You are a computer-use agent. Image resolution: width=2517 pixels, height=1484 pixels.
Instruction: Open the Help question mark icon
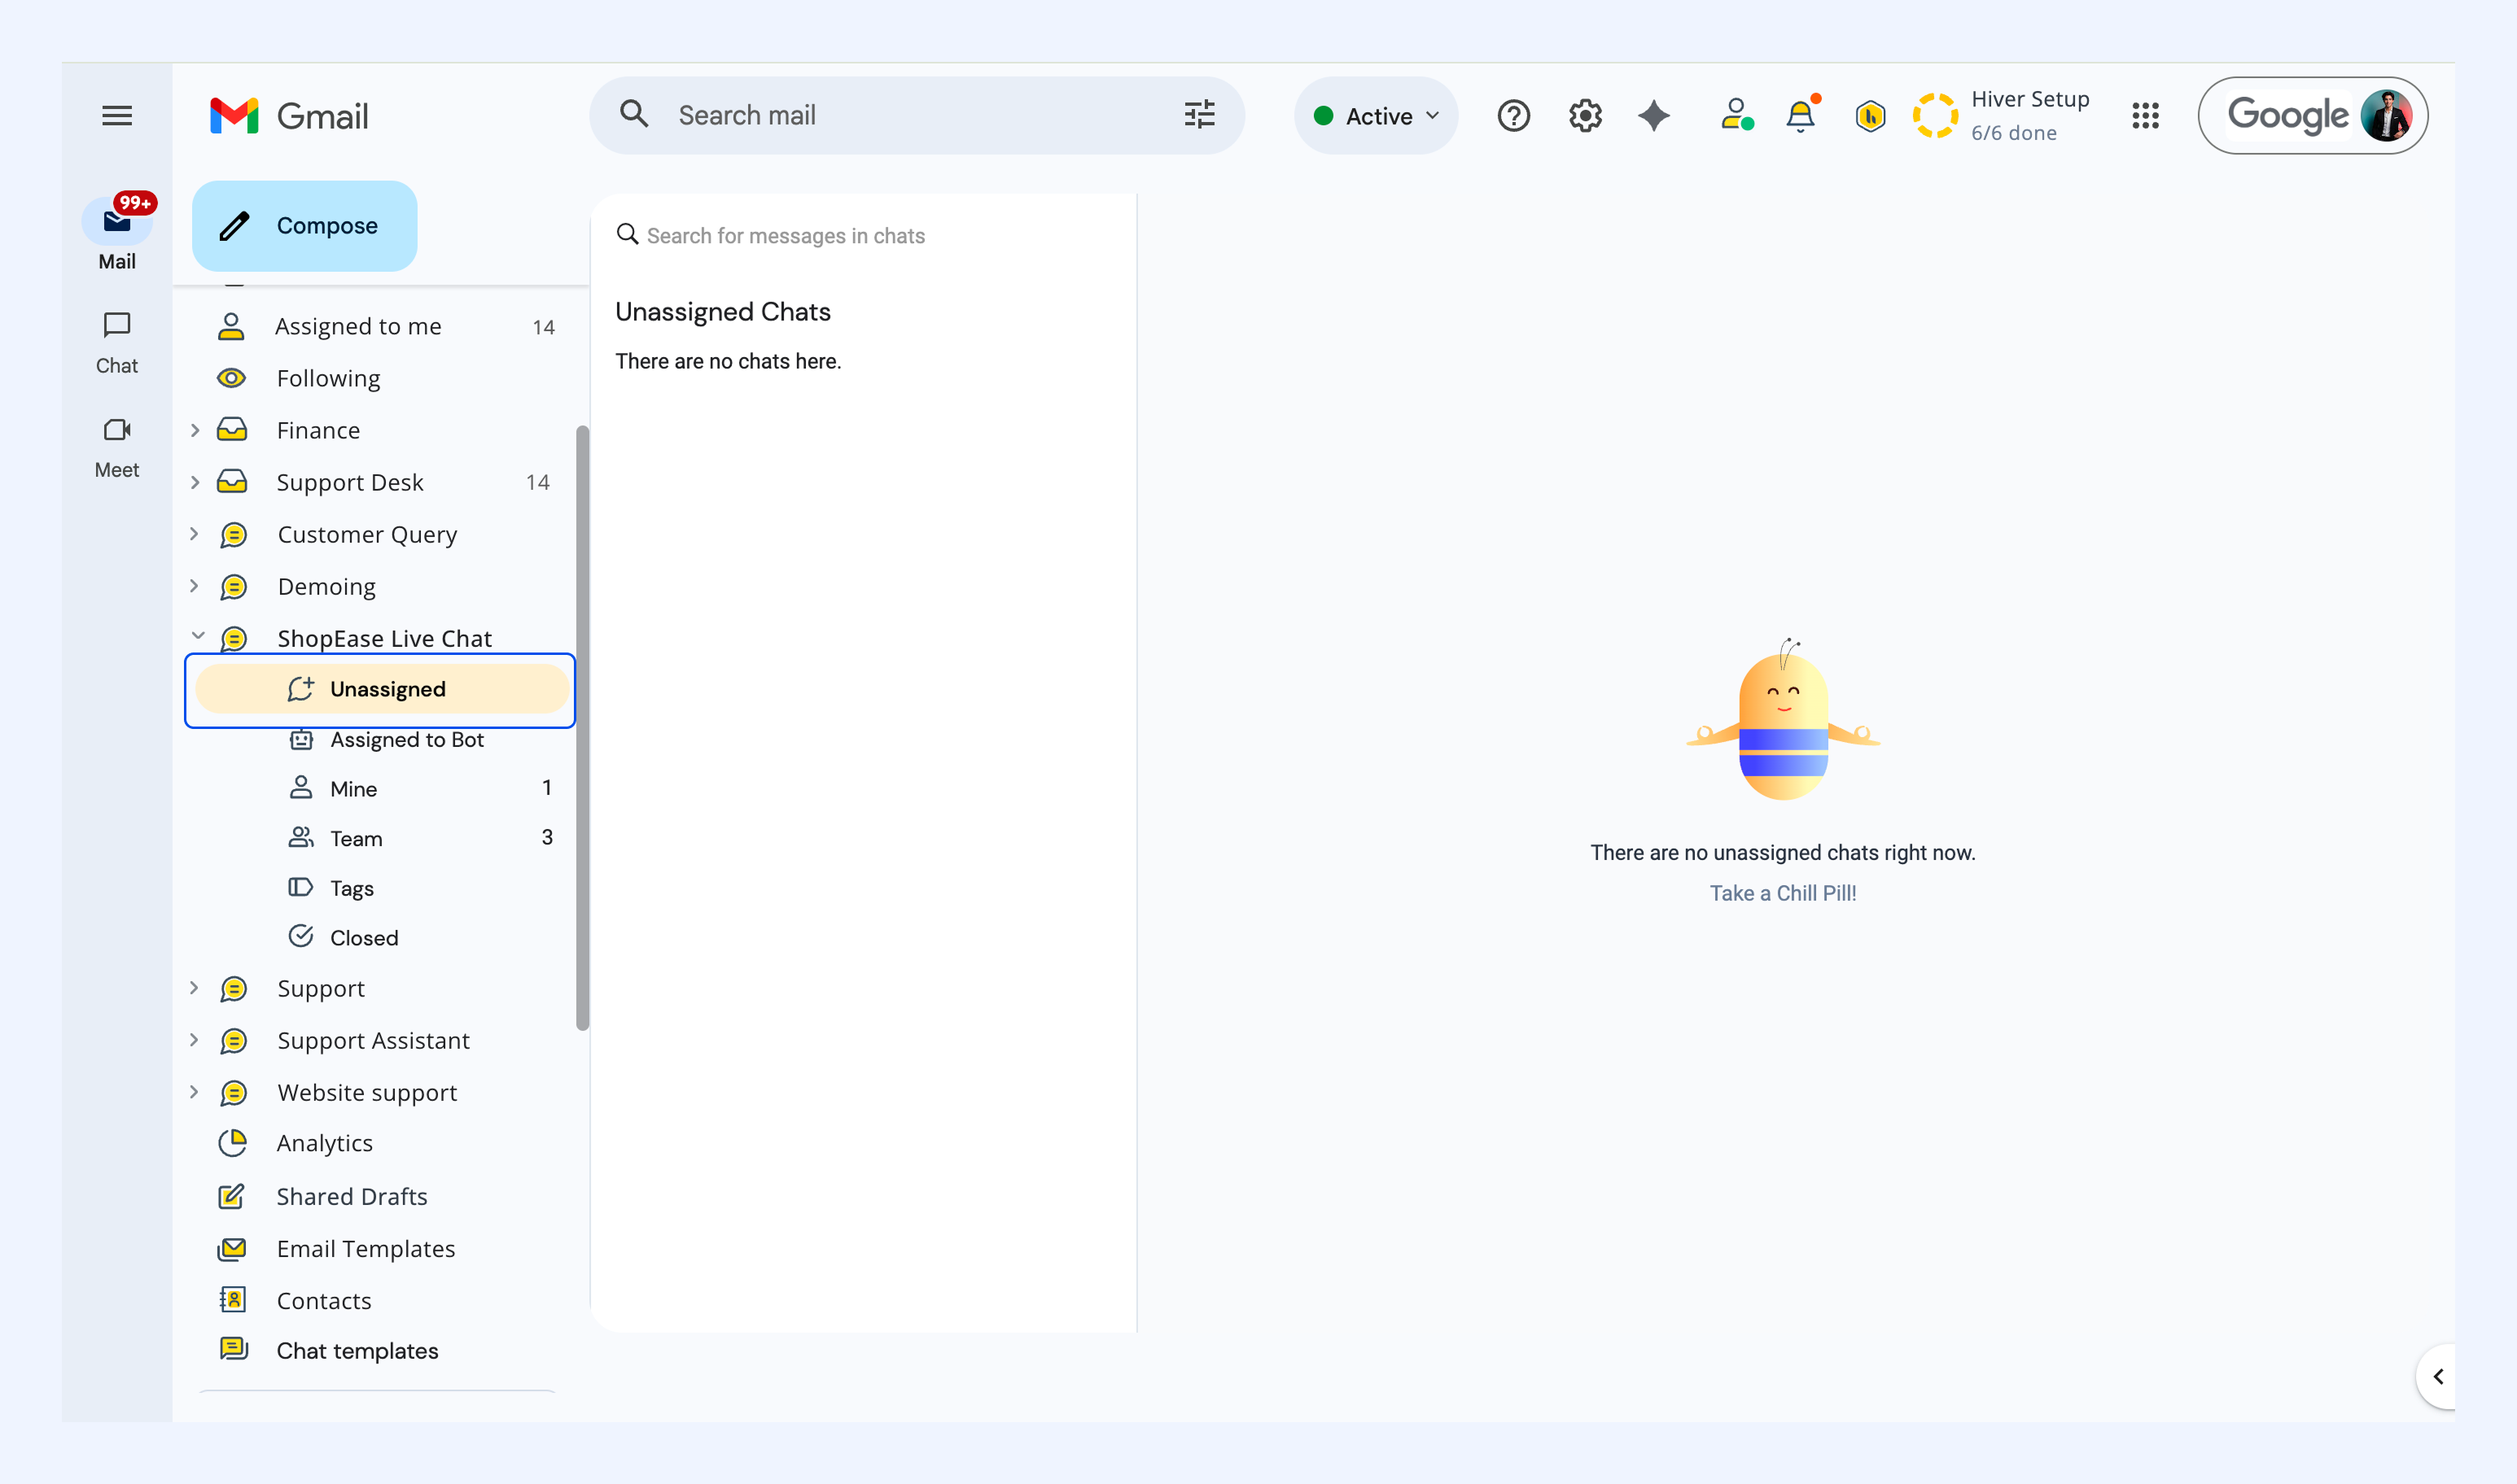click(x=1513, y=116)
